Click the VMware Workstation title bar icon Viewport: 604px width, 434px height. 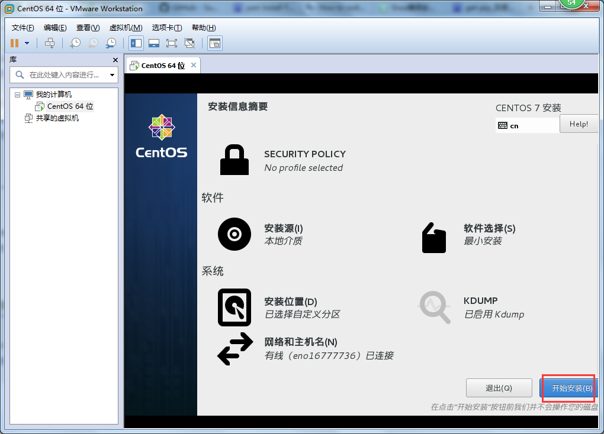pos(9,8)
